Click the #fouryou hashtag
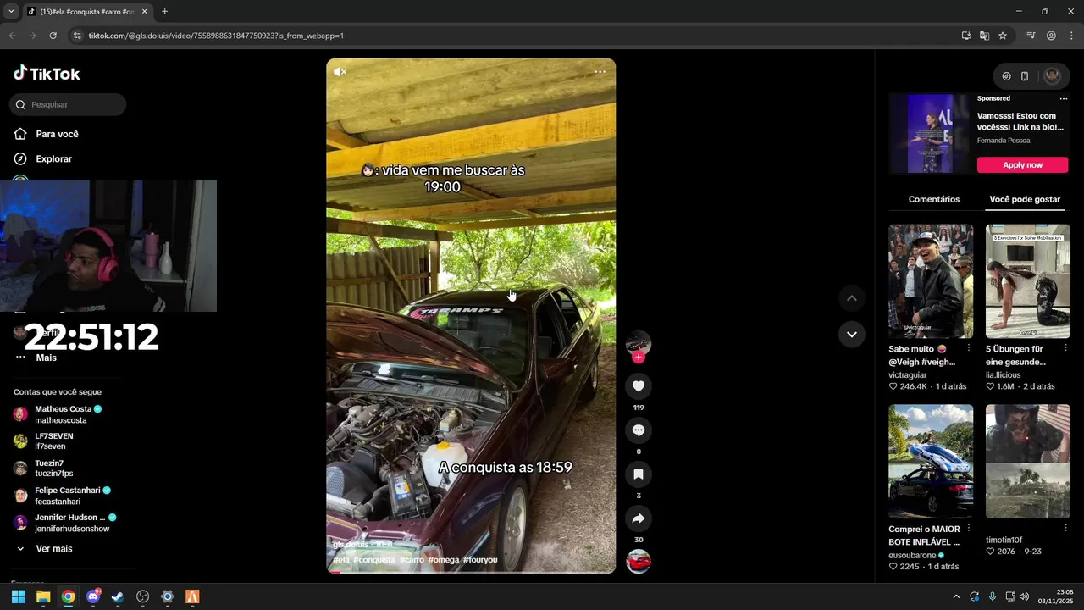 click(x=480, y=560)
